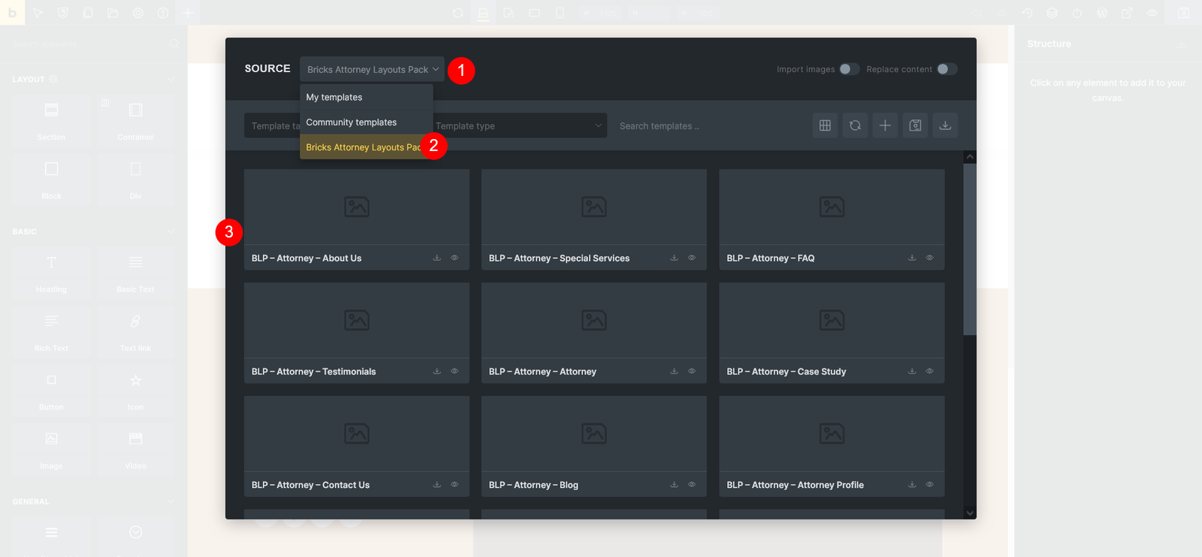The height and width of the screenshot is (557, 1202).
Task: Open the Template type dropdown
Action: pyautogui.click(x=518, y=126)
